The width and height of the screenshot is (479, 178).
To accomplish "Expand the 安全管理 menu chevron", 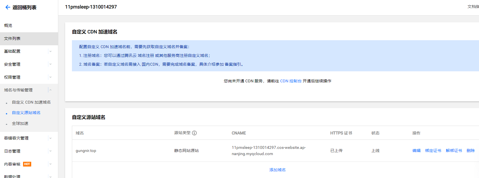I will coord(50,64).
